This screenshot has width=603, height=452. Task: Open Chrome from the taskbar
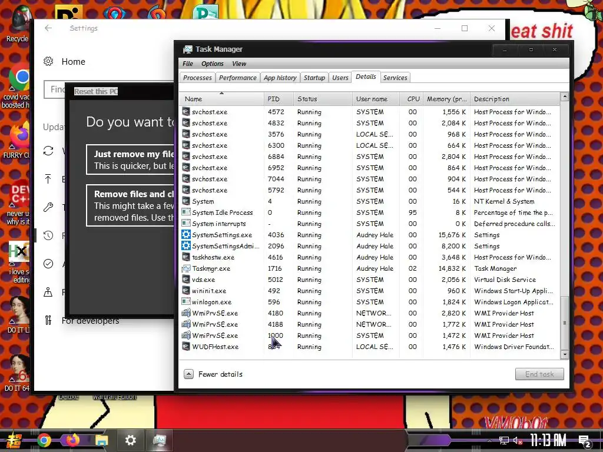pyautogui.click(x=44, y=440)
